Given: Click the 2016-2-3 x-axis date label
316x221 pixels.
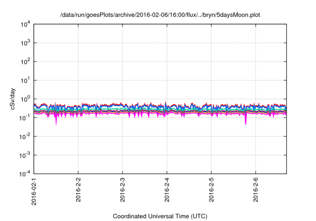Looking at the screenshot, I should pyautogui.click(x=122, y=189).
